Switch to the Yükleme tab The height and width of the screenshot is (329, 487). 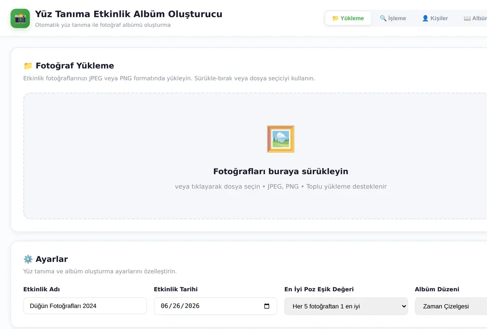coord(348,18)
